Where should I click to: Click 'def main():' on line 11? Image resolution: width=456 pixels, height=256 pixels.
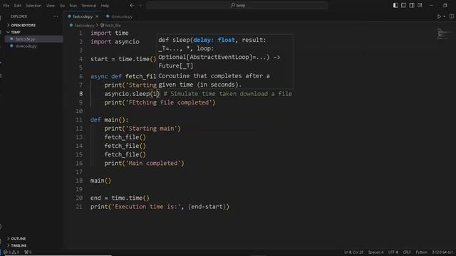coord(109,120)
